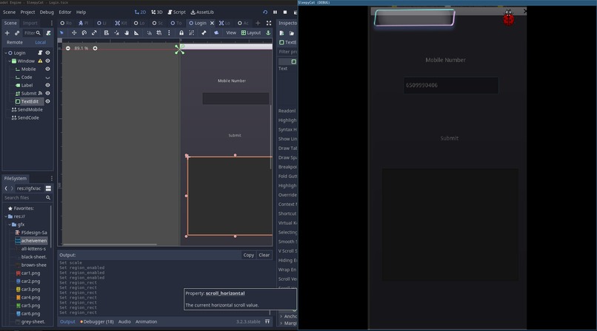Open Scene dock options menu

coord(51,23)
